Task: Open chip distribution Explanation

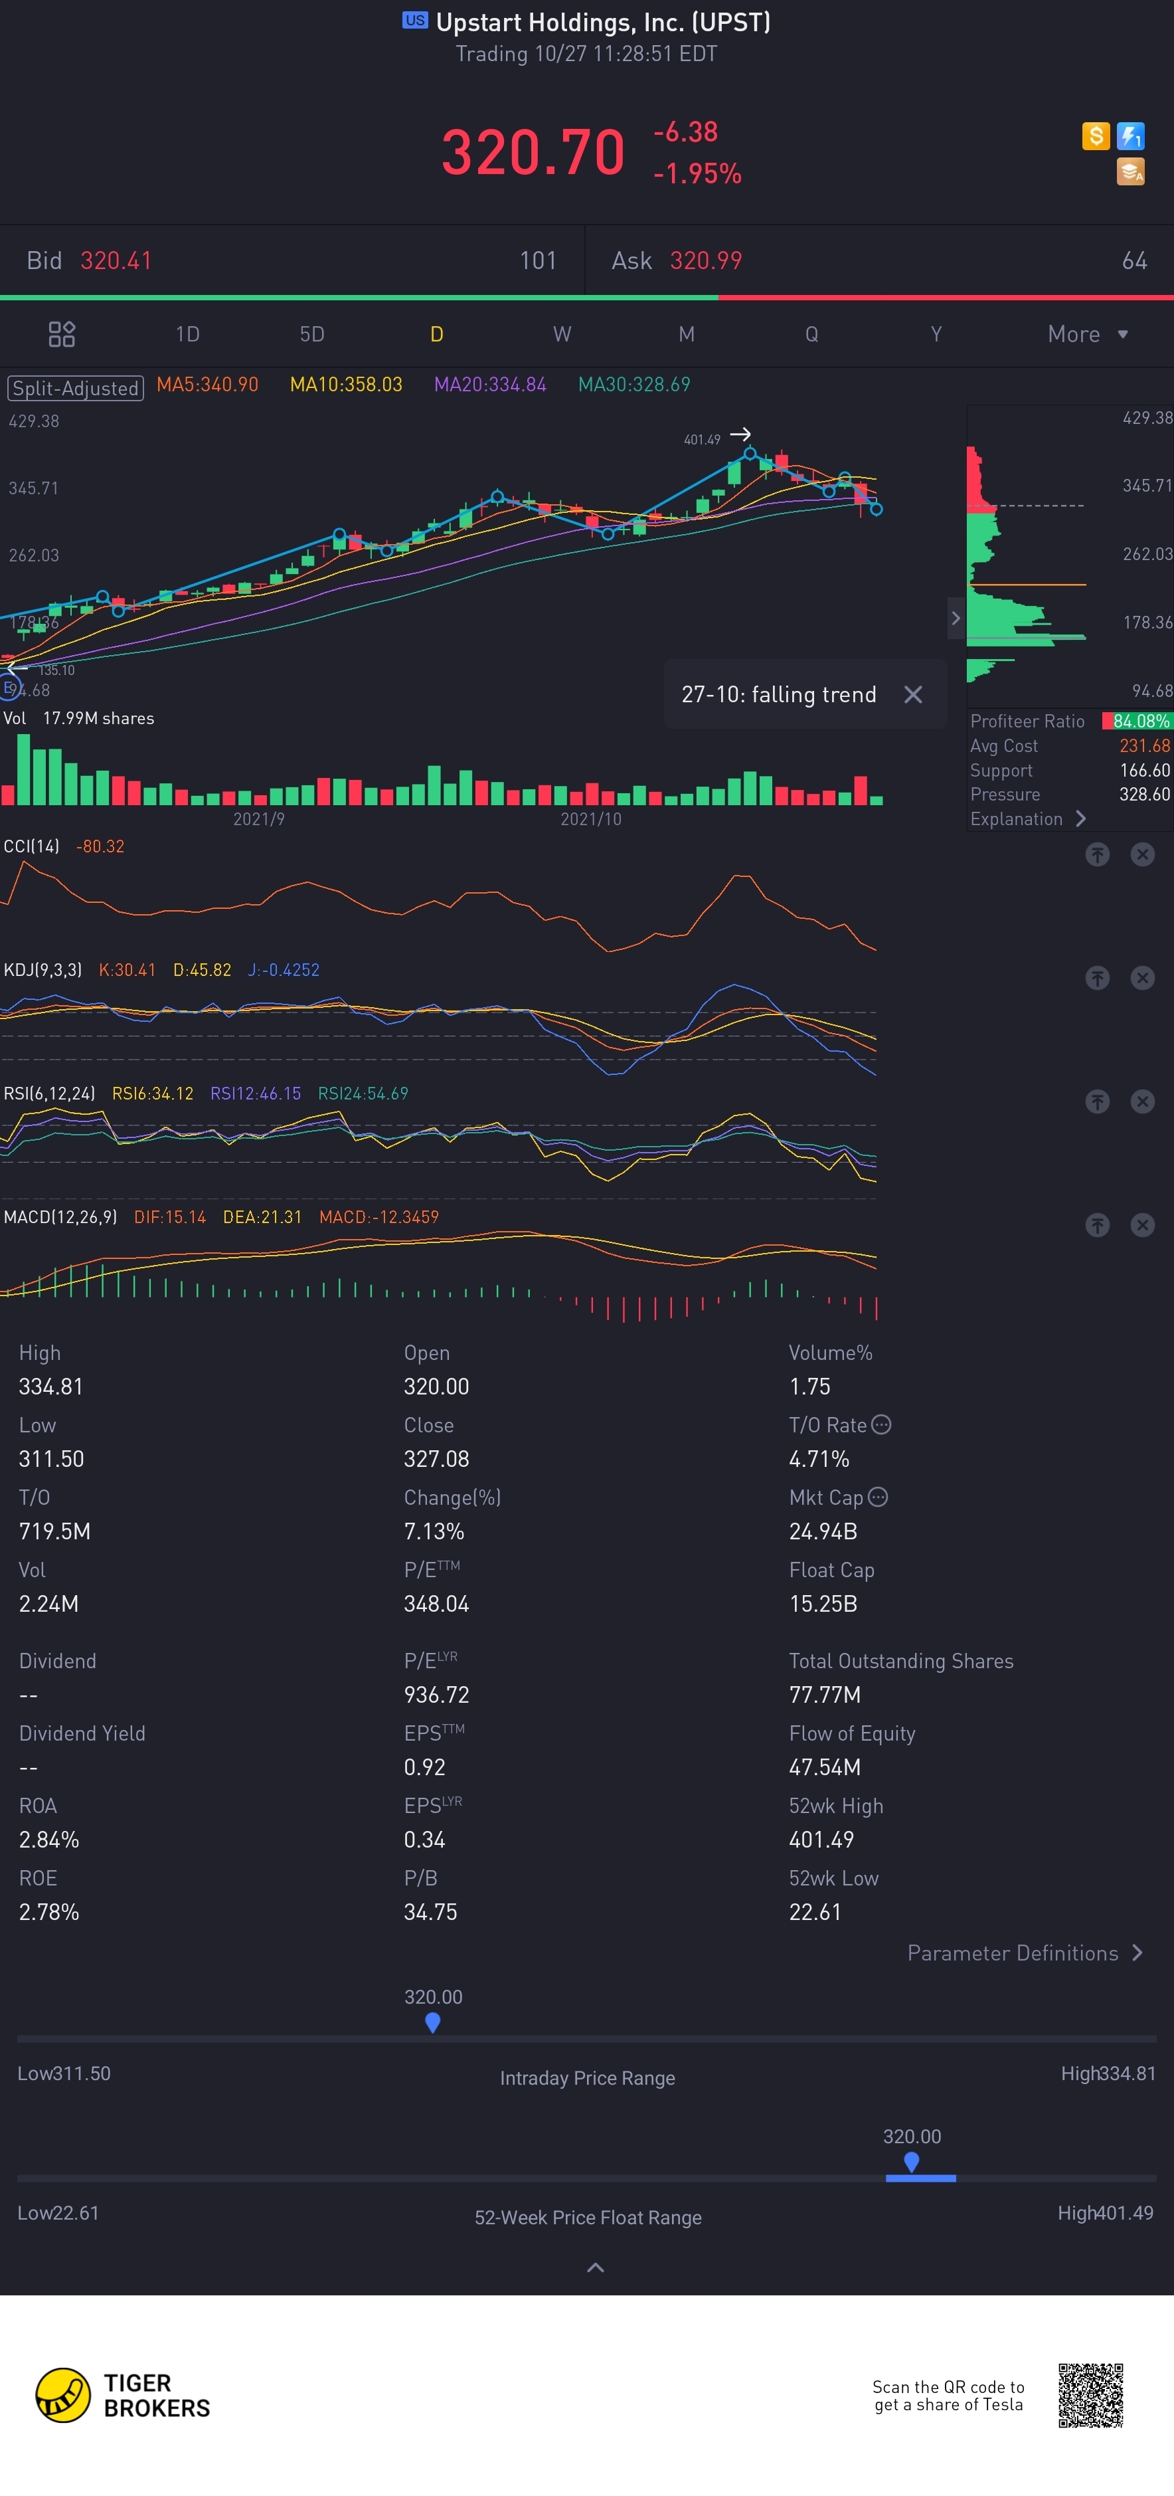Action: tap(1028, 818)
